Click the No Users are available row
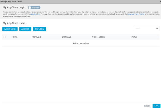This screenshot has width=161, height=109. pos(81,43)
